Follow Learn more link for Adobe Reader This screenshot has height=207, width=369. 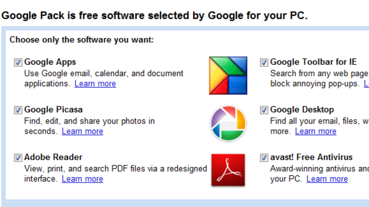tap(82, 179)
